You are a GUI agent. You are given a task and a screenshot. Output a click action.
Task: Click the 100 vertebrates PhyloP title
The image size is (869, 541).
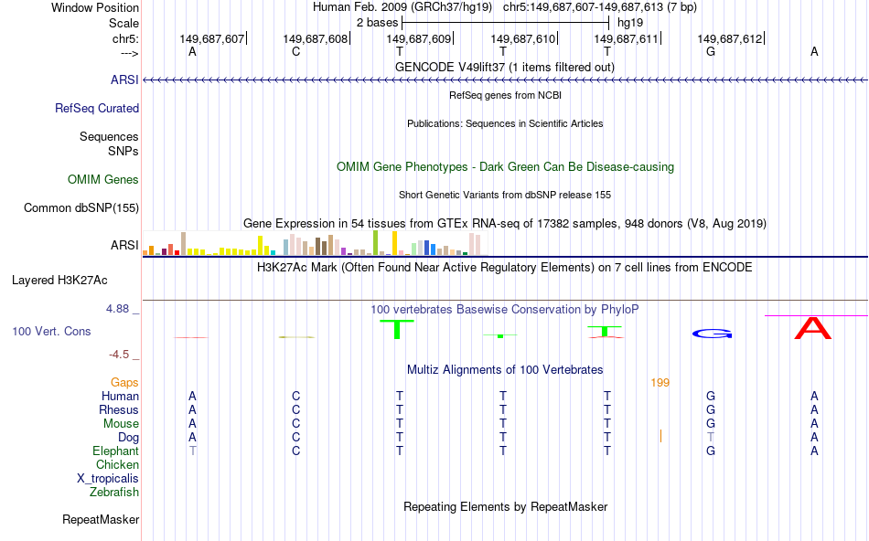[x=505, y=310]
